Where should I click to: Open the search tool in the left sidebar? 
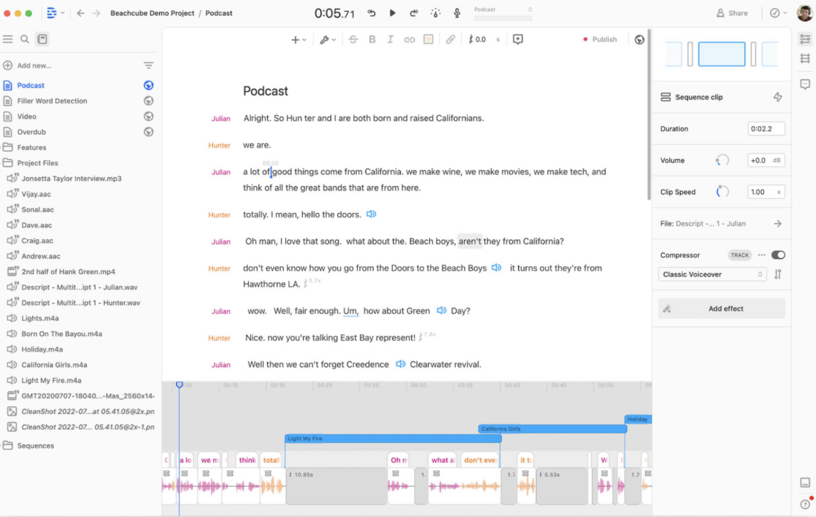point(25,39)
